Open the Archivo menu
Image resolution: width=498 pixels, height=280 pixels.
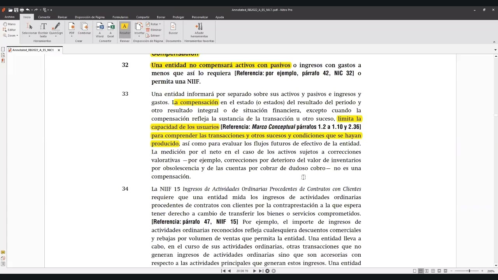(9, 17)
